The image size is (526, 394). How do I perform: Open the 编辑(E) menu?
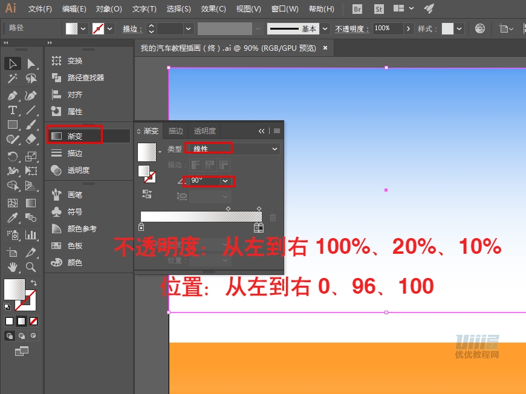(x=74, y=9)
